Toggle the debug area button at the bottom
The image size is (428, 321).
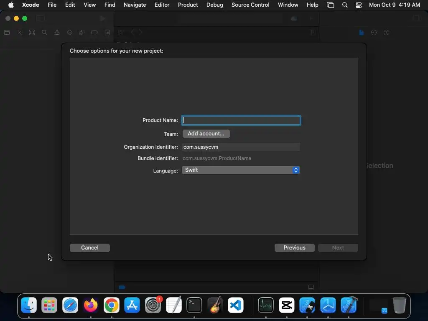click(311, 287)
